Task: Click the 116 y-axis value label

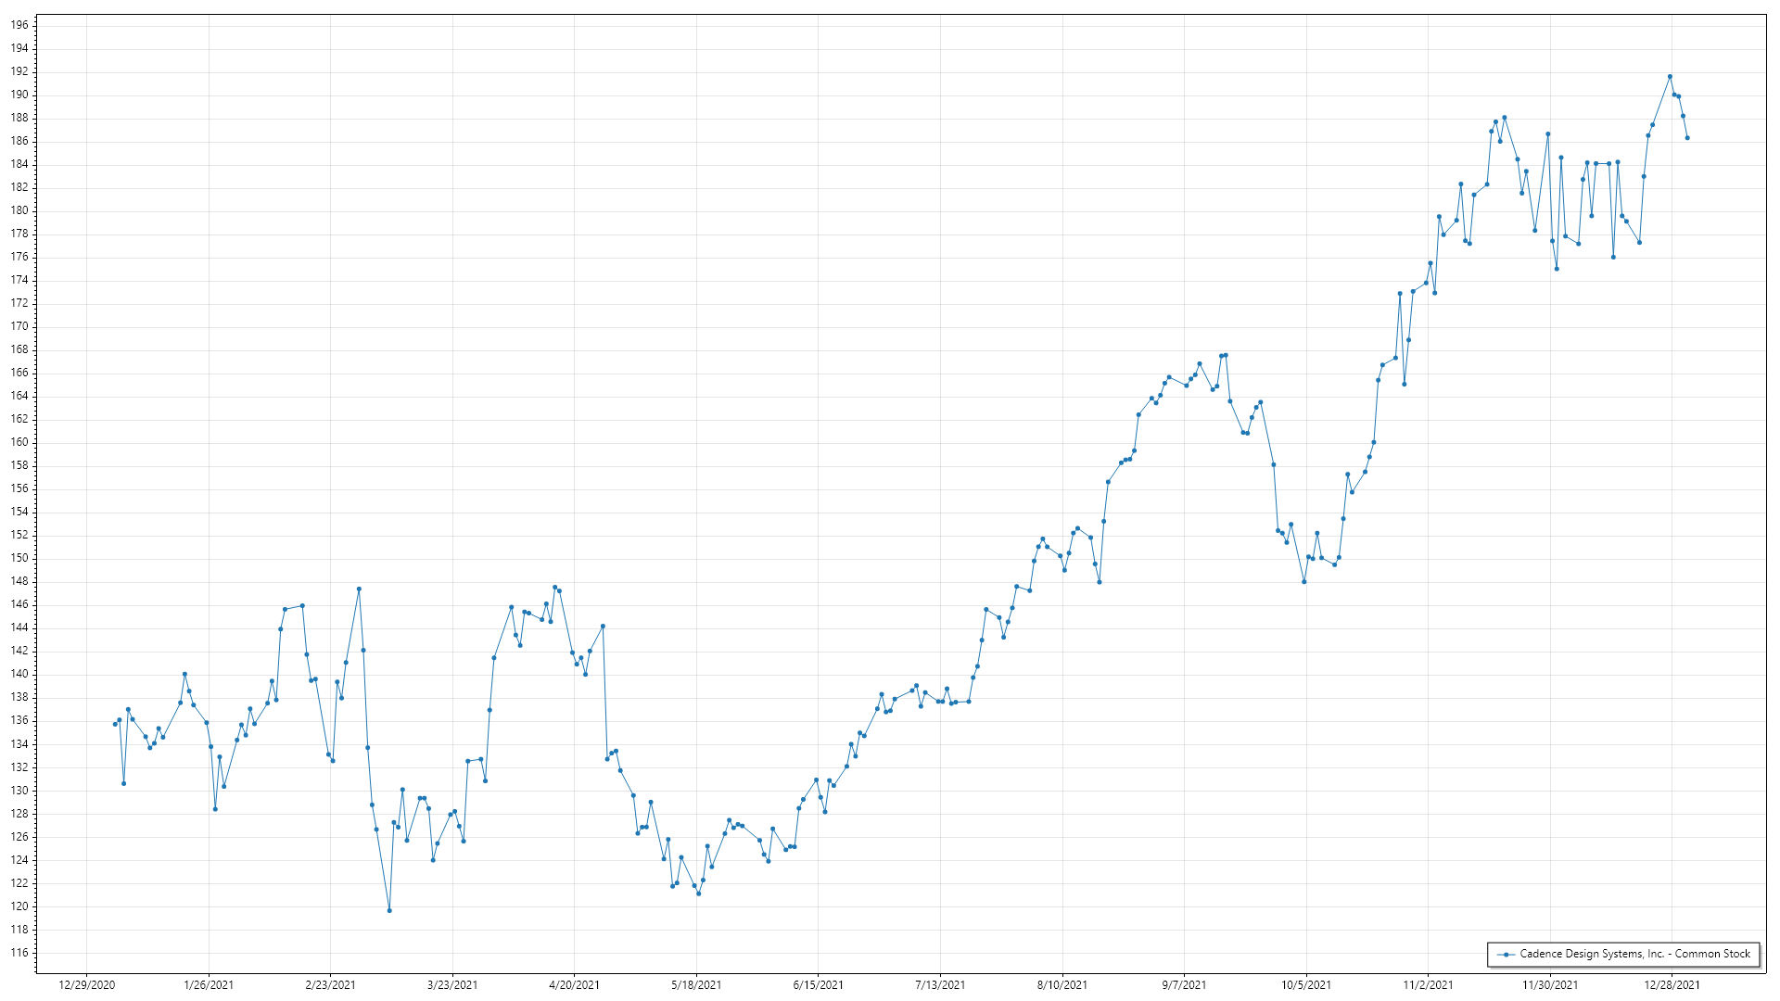Action: tap(19, 953)
